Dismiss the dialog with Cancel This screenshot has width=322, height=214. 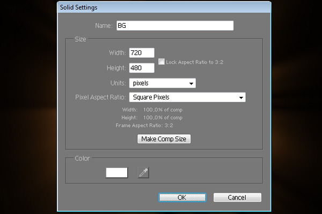(x=237, y=197)
